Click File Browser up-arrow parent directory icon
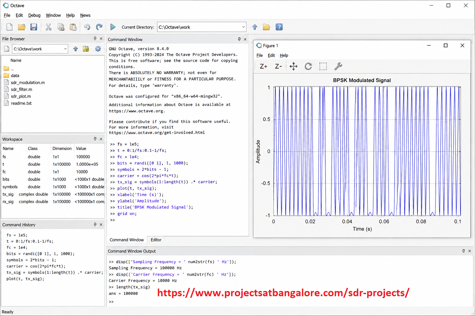The image size is (475, 316). click(x=75, y=49)
